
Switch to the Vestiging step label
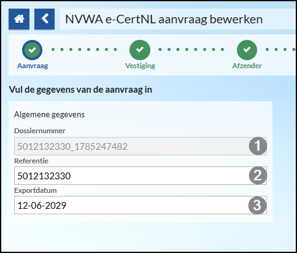pos(140,66)
